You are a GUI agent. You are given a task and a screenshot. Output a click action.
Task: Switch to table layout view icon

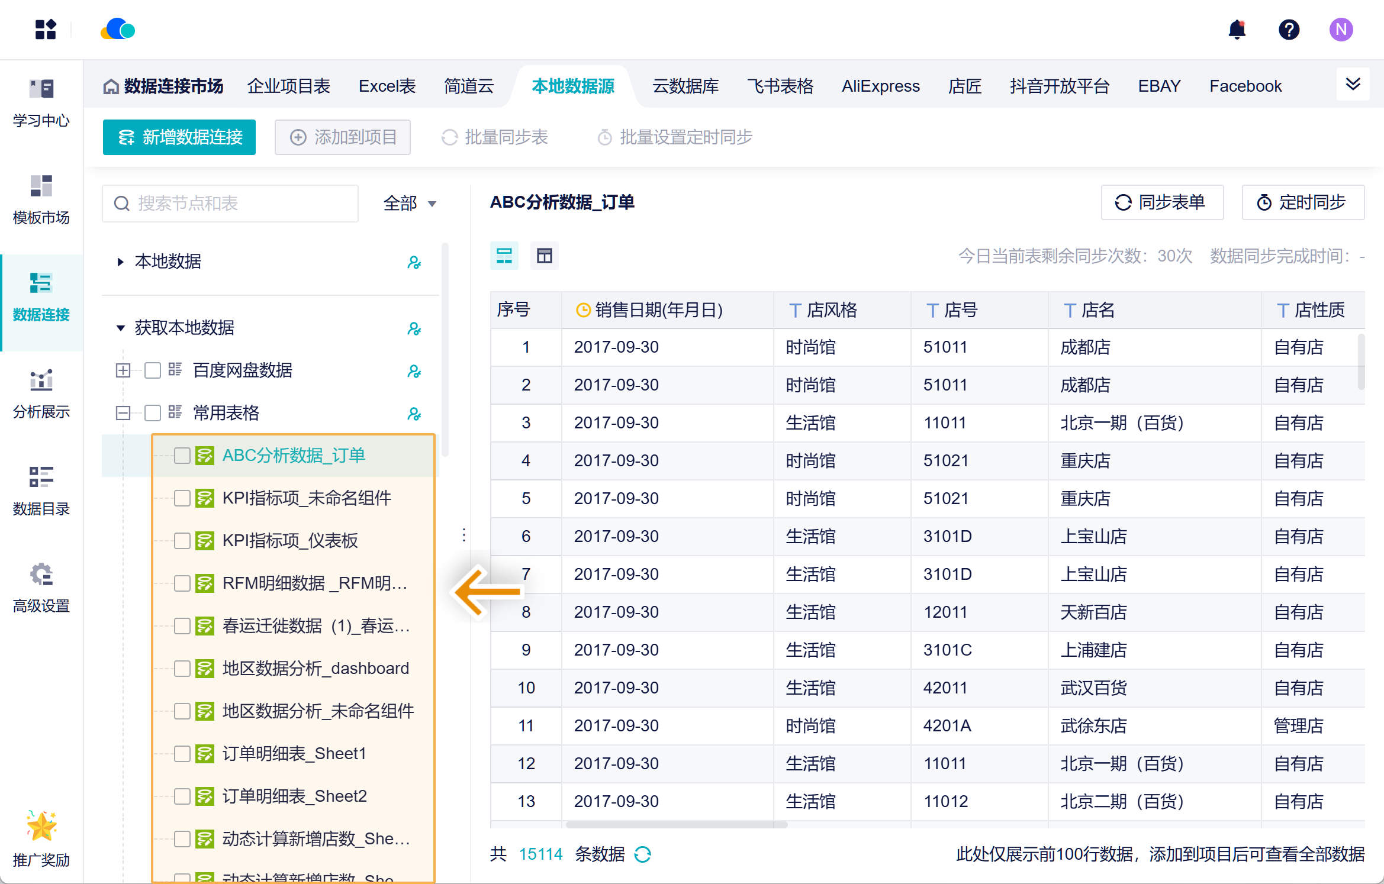544,256
